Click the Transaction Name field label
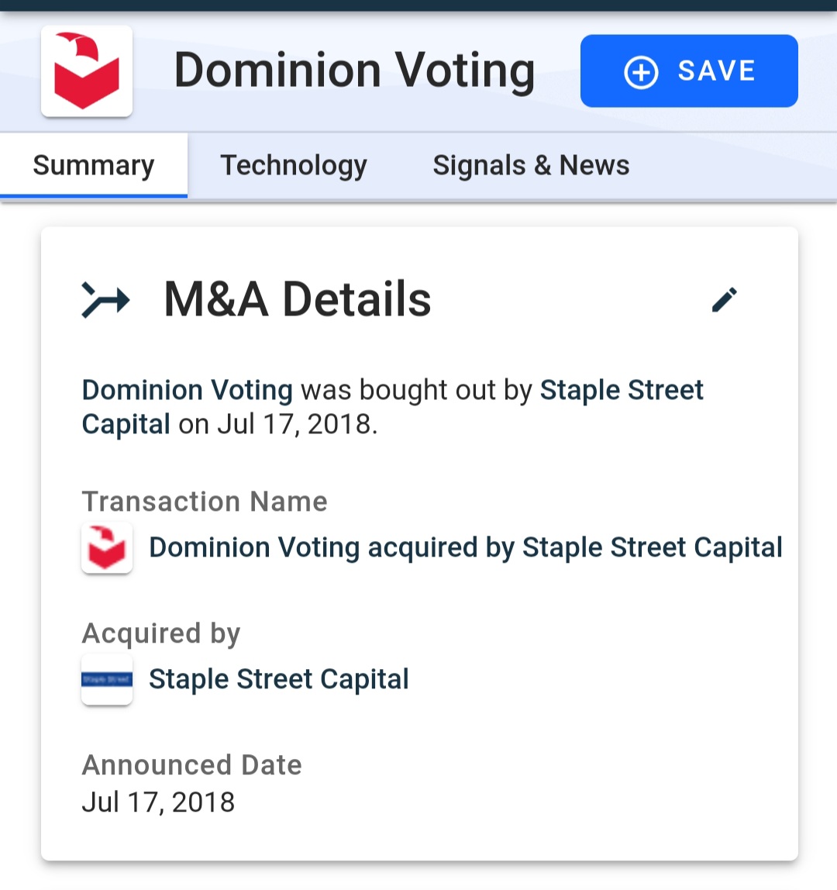The width and height of the screenshot is (837, 890). [x=205, y=502]
